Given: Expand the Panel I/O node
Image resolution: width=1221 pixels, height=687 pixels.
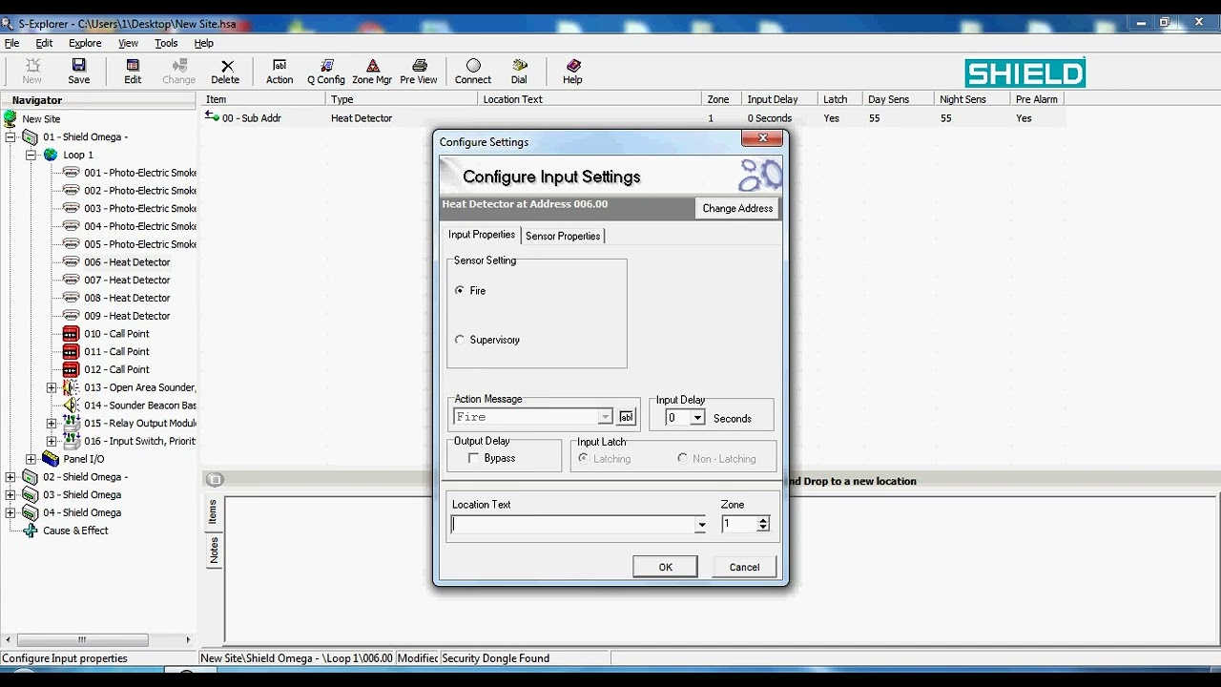Looking at the screenshot, I should coord(31,459).
